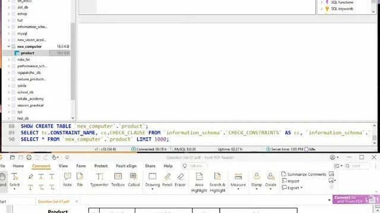Expand the session_practical database
This screenshot has height=213, width=380.
[9, 105]
